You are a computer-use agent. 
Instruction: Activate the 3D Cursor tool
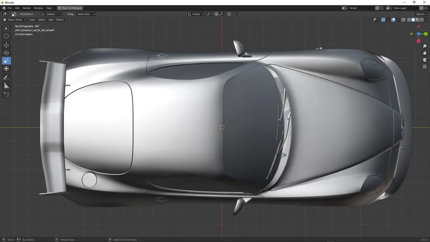[6, 36]
